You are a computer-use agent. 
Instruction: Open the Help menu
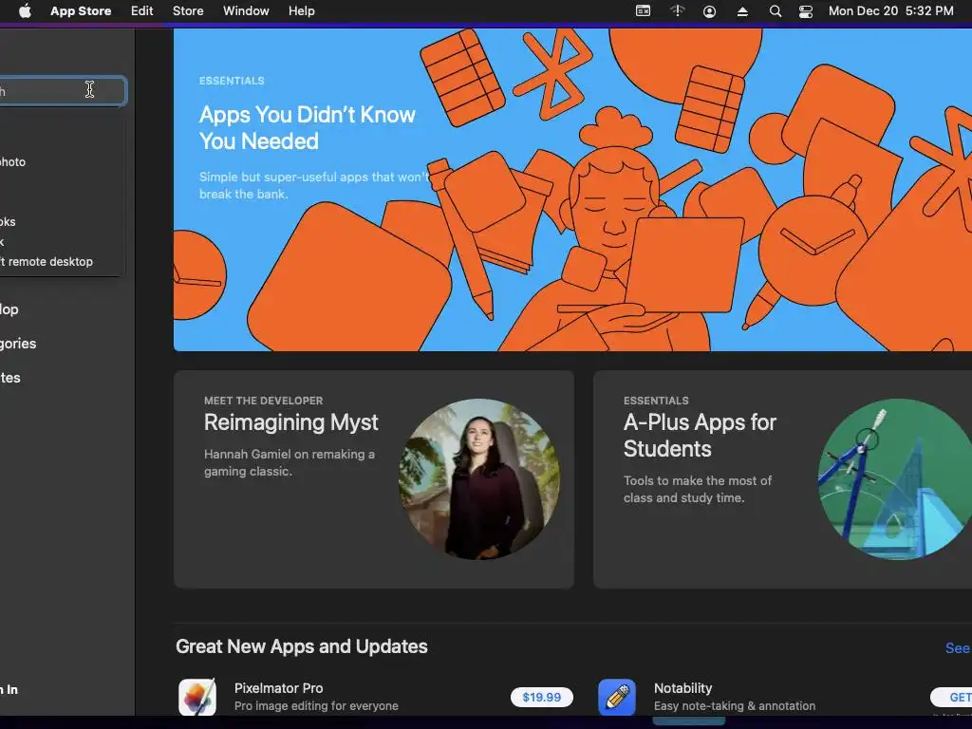point(301,11)
